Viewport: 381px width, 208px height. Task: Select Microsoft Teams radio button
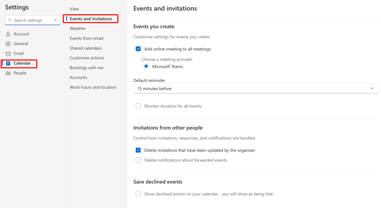tap(146, 66)
